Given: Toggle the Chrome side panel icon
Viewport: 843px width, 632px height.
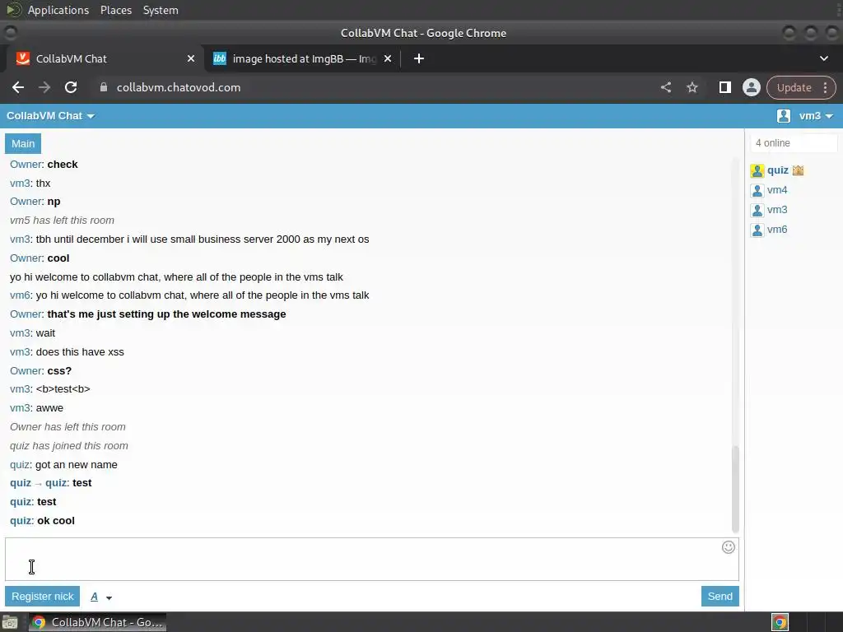Looking at the screenshot, I should tap(724, 87).
